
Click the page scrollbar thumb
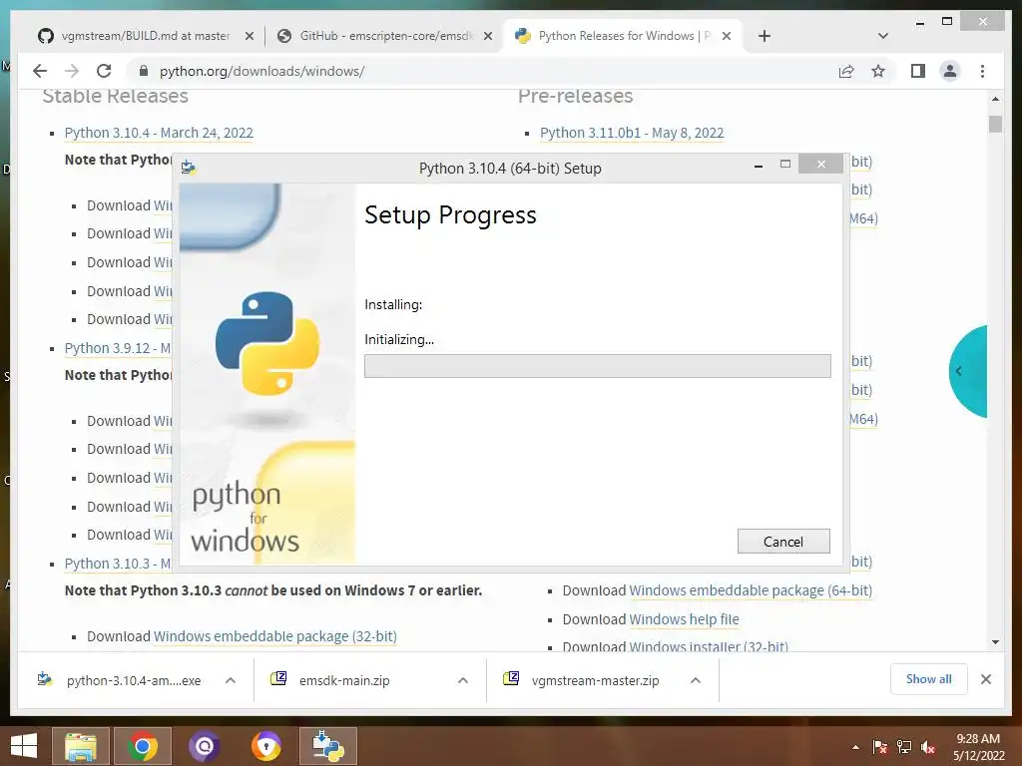[x=995, y=124]
